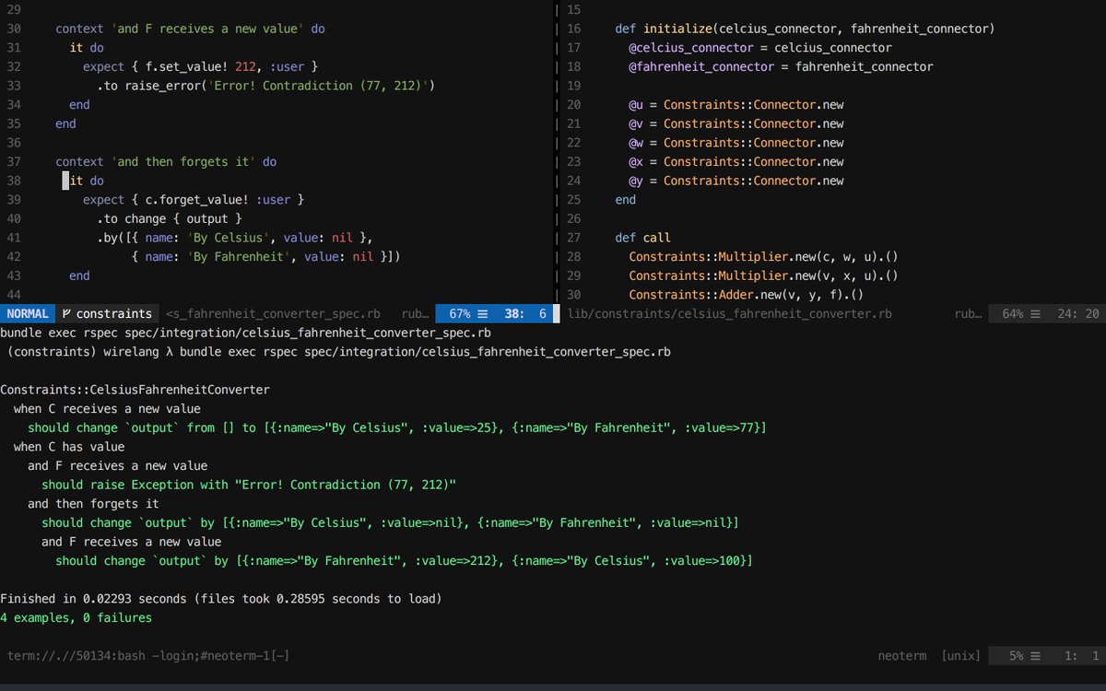Click the 'should change `output` from []' result

(x=397, y=427)
